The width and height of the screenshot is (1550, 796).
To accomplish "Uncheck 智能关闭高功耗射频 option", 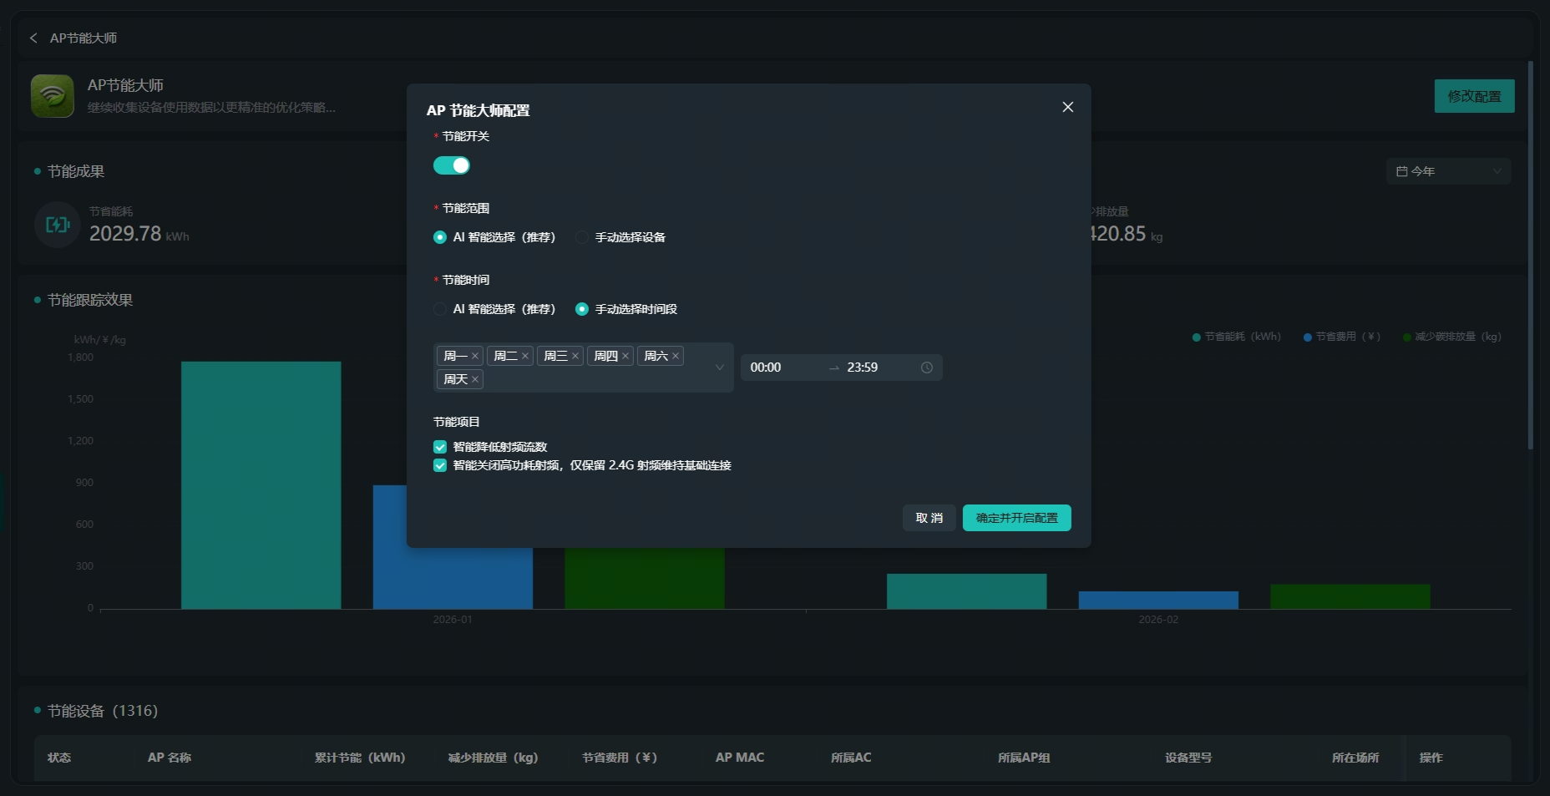I will (x=440, y=465).
